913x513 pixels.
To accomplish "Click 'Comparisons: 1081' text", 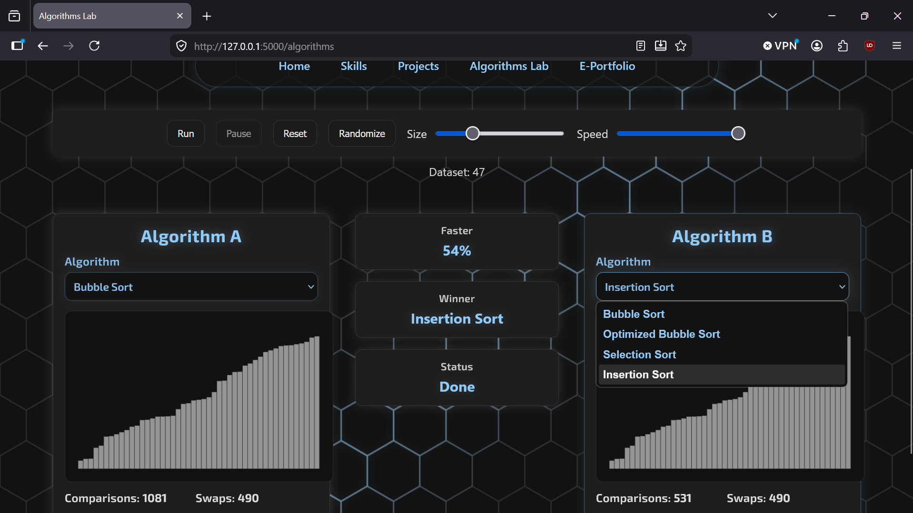I will pyautogui.click(x=116, y=498).
